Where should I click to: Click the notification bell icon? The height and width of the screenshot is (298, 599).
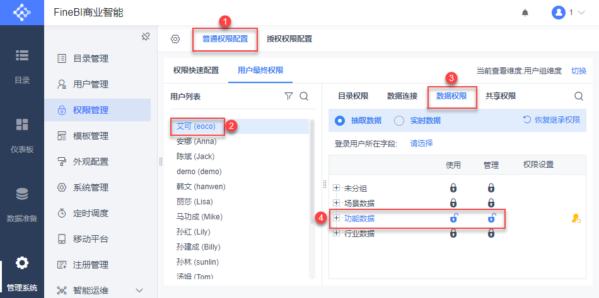coord(525,13)
